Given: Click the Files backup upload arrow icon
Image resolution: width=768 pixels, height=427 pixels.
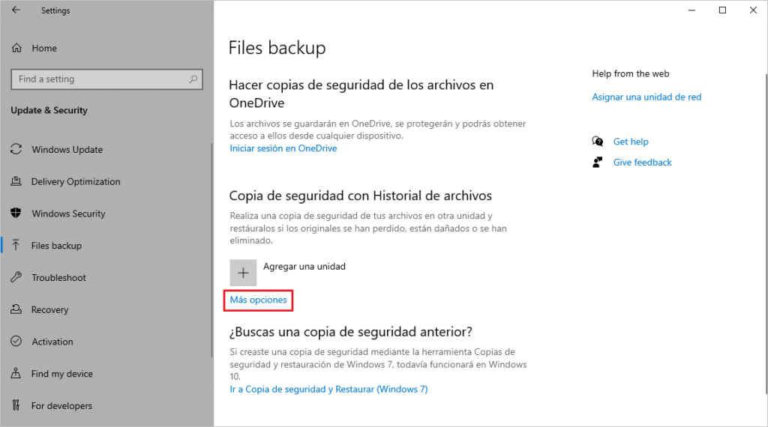Looking at the screenshot, I should click(x=16, y=245).
